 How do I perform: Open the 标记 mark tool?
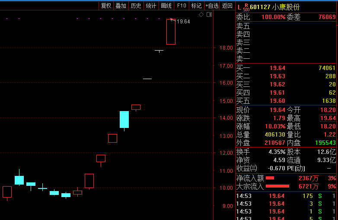(196, 6)
